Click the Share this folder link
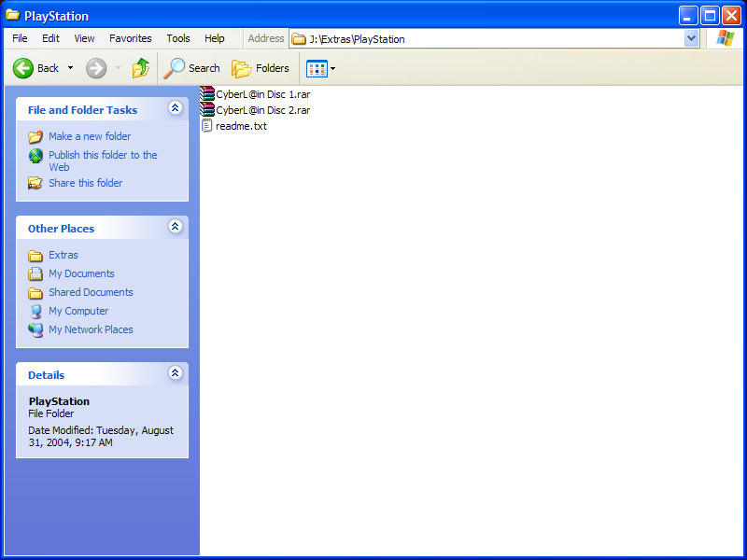The image size is (747, 560). click(x=85, y=183)
